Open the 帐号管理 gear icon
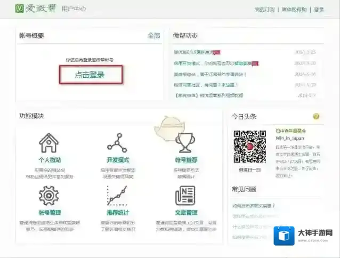340x258 pixels. 49,195
